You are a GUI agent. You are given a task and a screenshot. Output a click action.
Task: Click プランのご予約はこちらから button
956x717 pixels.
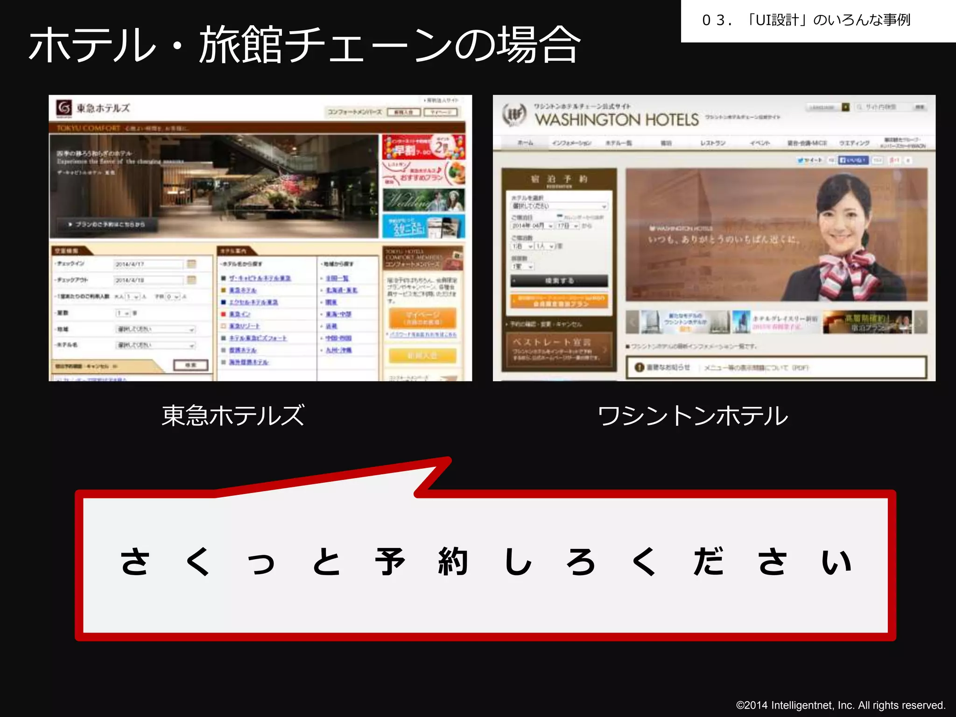coord(107,225)
